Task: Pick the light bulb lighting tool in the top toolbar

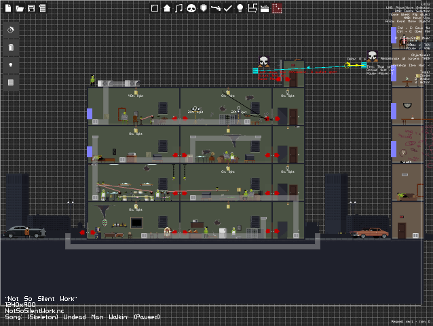Action: [x=240, y=8]
